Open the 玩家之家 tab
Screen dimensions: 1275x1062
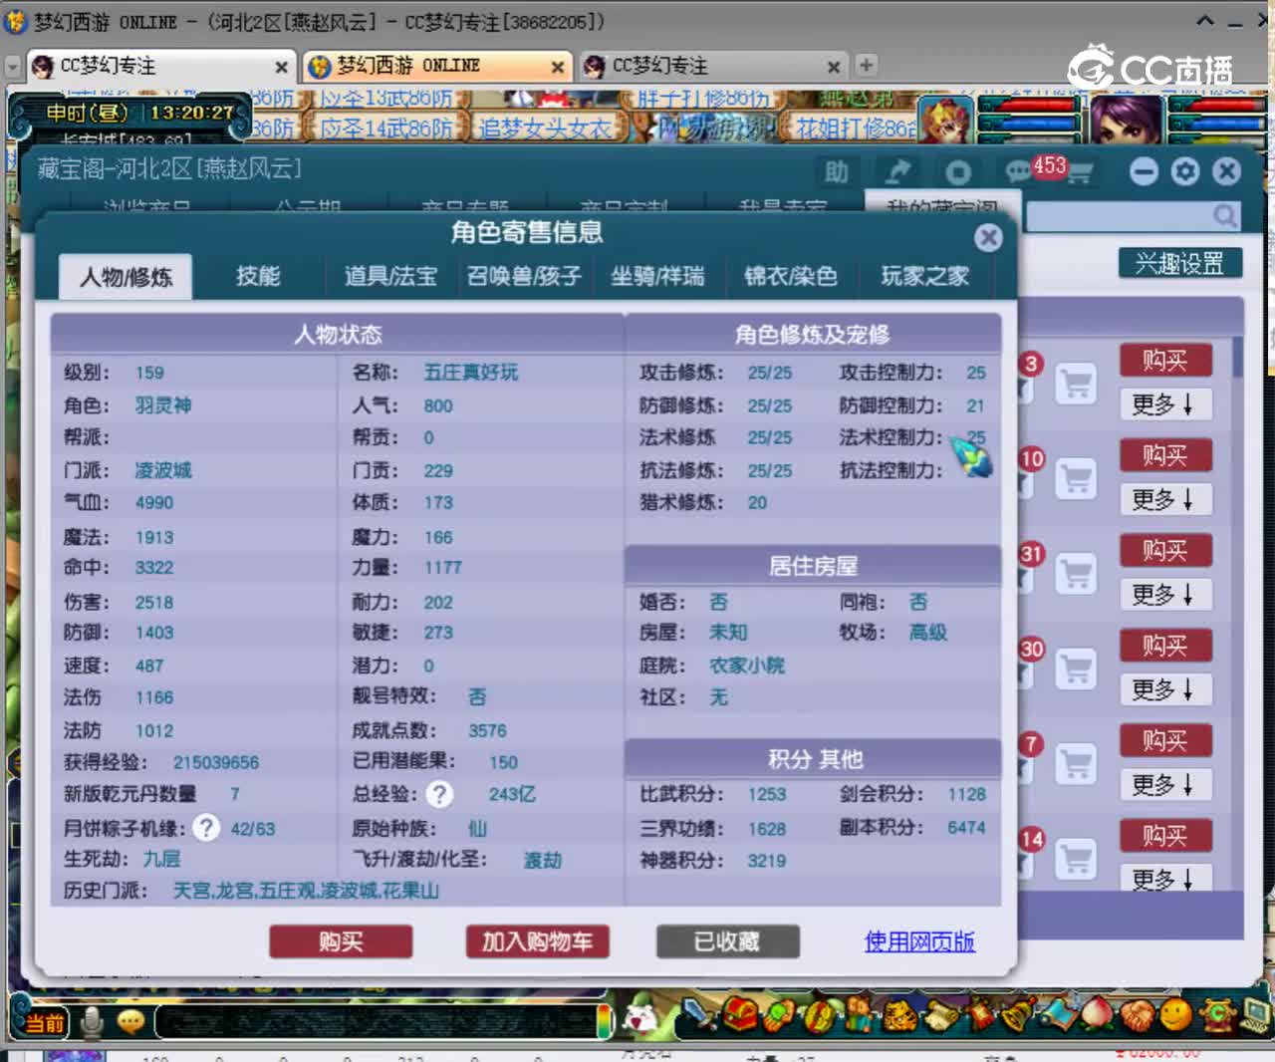tap(924, 276)
